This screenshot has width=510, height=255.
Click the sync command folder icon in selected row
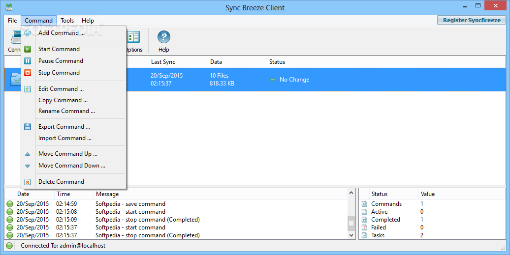(x=16, y=80)
